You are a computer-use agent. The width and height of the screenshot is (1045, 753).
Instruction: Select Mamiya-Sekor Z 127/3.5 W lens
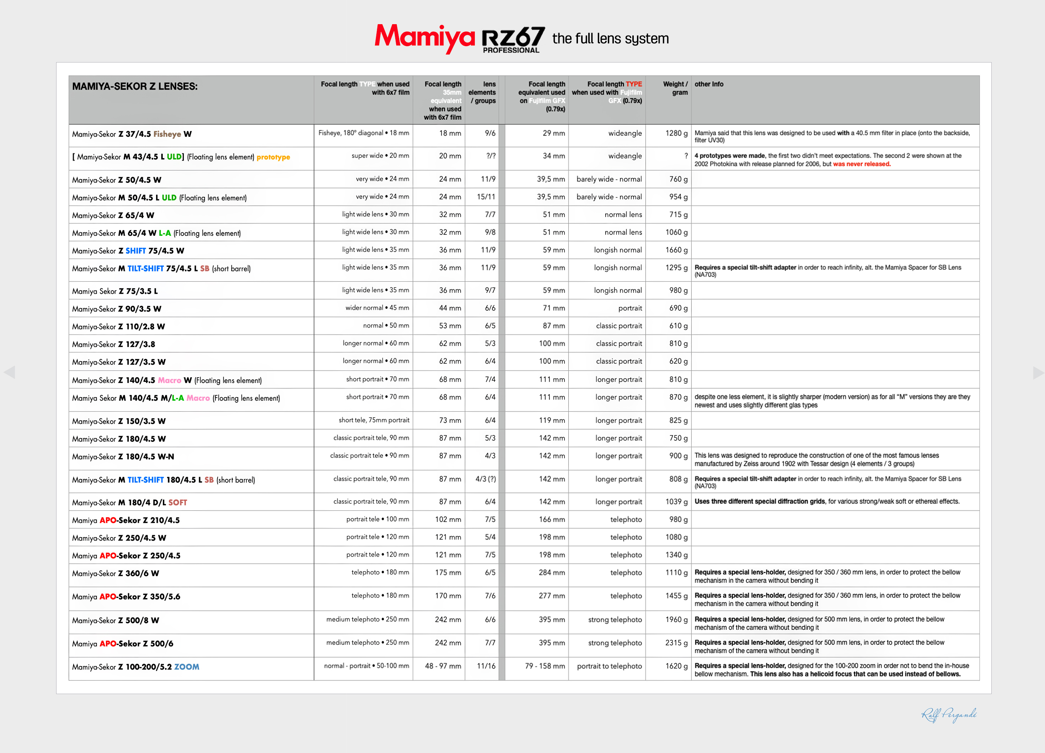pos(119,362)
